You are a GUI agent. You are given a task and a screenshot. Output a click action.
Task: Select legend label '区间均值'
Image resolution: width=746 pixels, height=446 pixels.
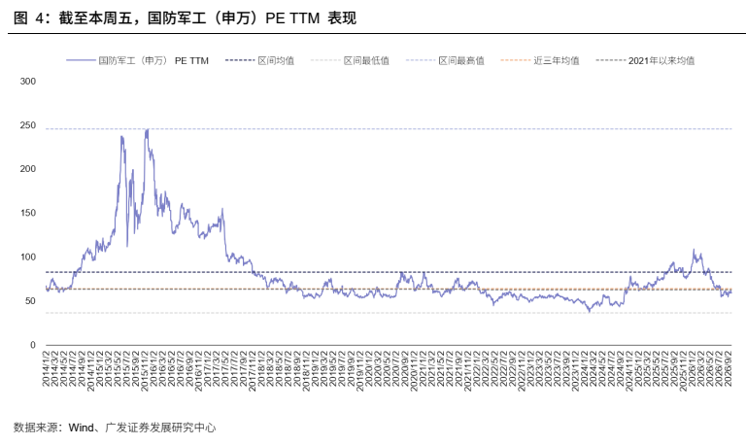pyautogui.click(x=276, y=61)
